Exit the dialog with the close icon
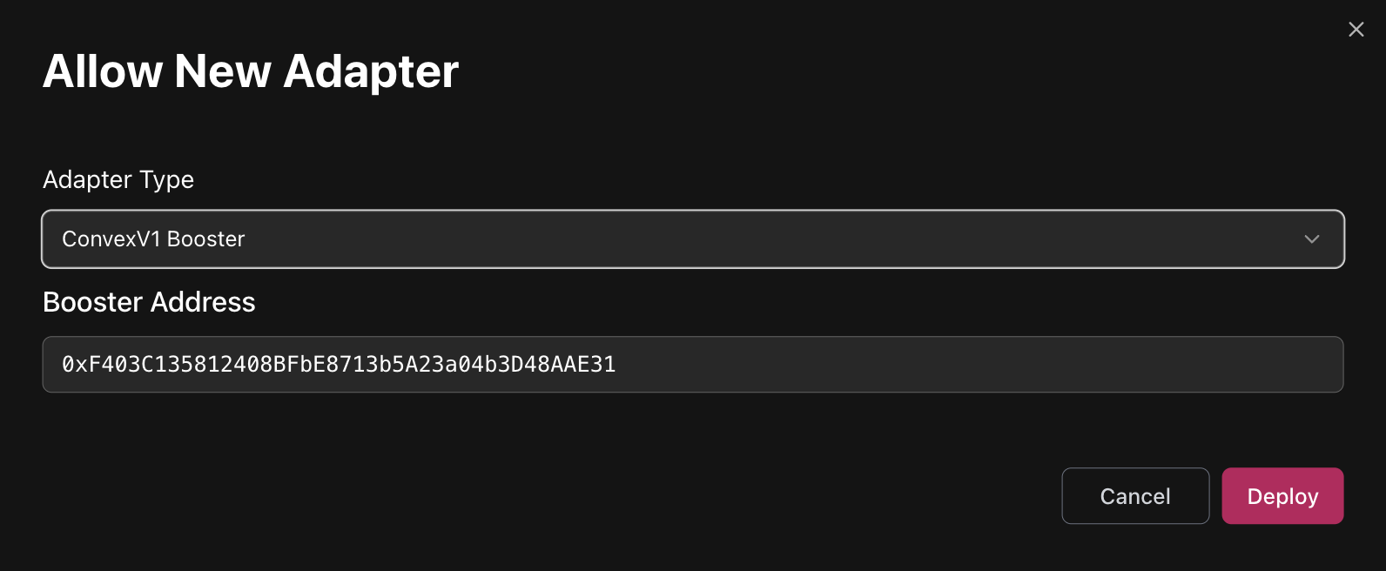Image resolution: width=1386 pixels, height=571 pixels. tap(1356, 30)
